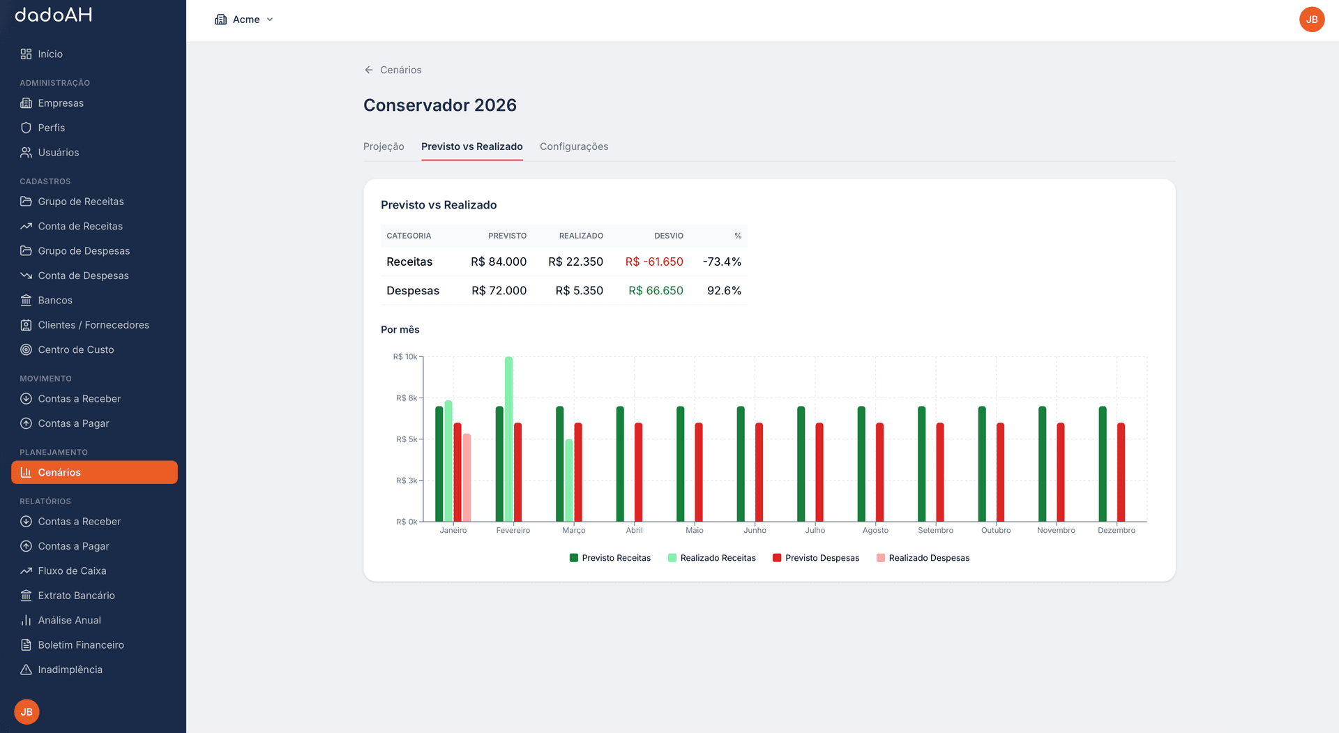1339x733 pixels.
Task: Click the Centro de Custo target icon
Action: point(26,349)
